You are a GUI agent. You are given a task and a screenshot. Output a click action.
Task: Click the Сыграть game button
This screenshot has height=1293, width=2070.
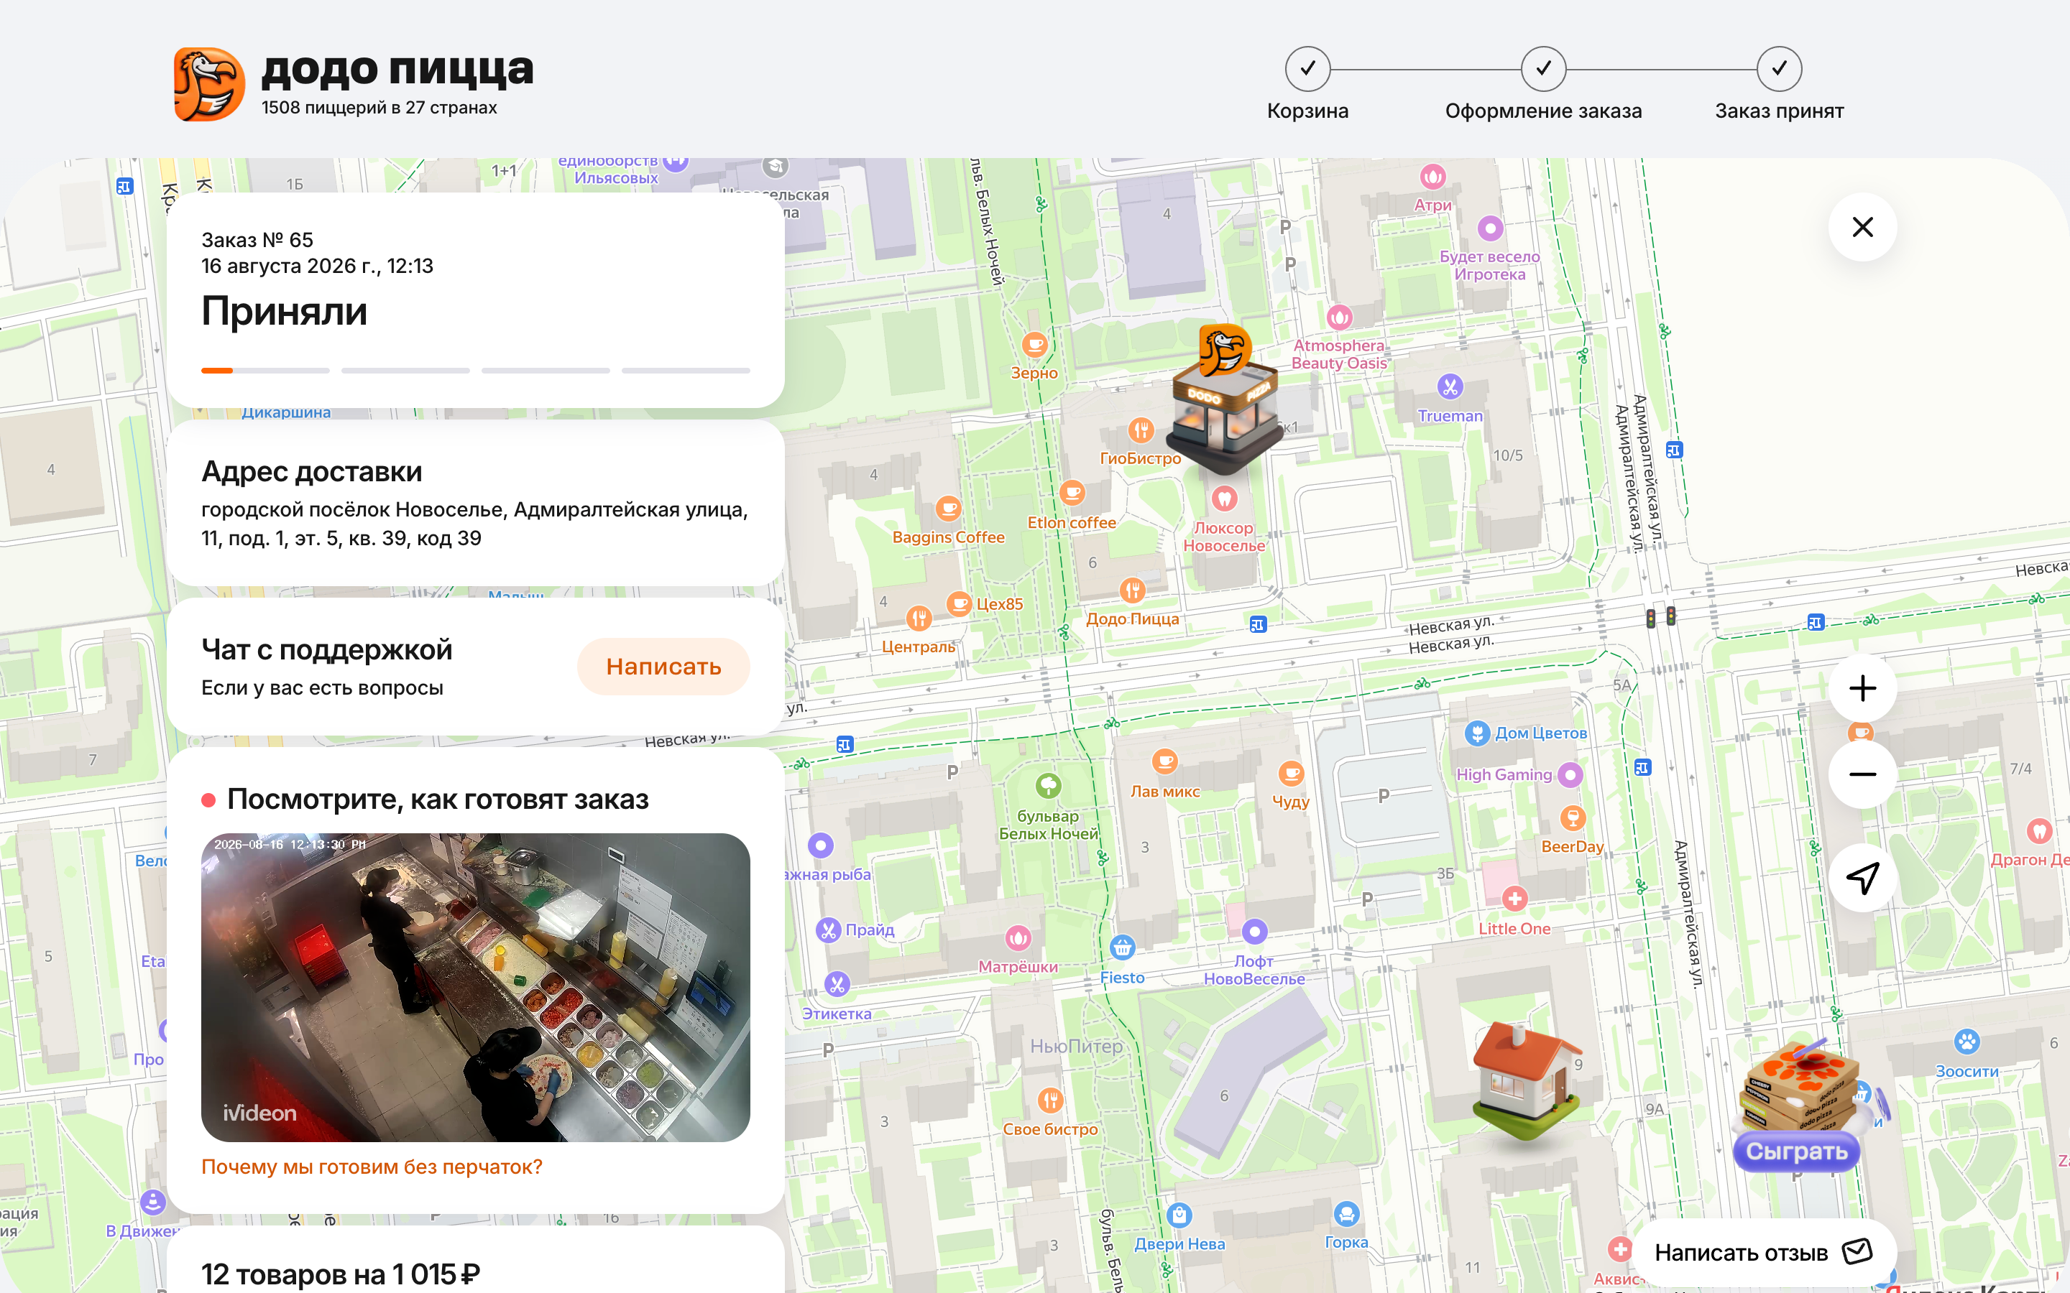(x=1796, y=1152)
